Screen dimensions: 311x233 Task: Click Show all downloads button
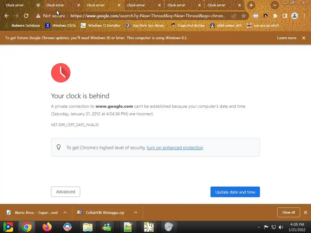(x=289, y=212)
